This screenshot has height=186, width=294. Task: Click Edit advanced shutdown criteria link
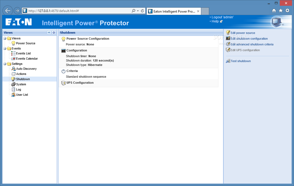(252, 44)
